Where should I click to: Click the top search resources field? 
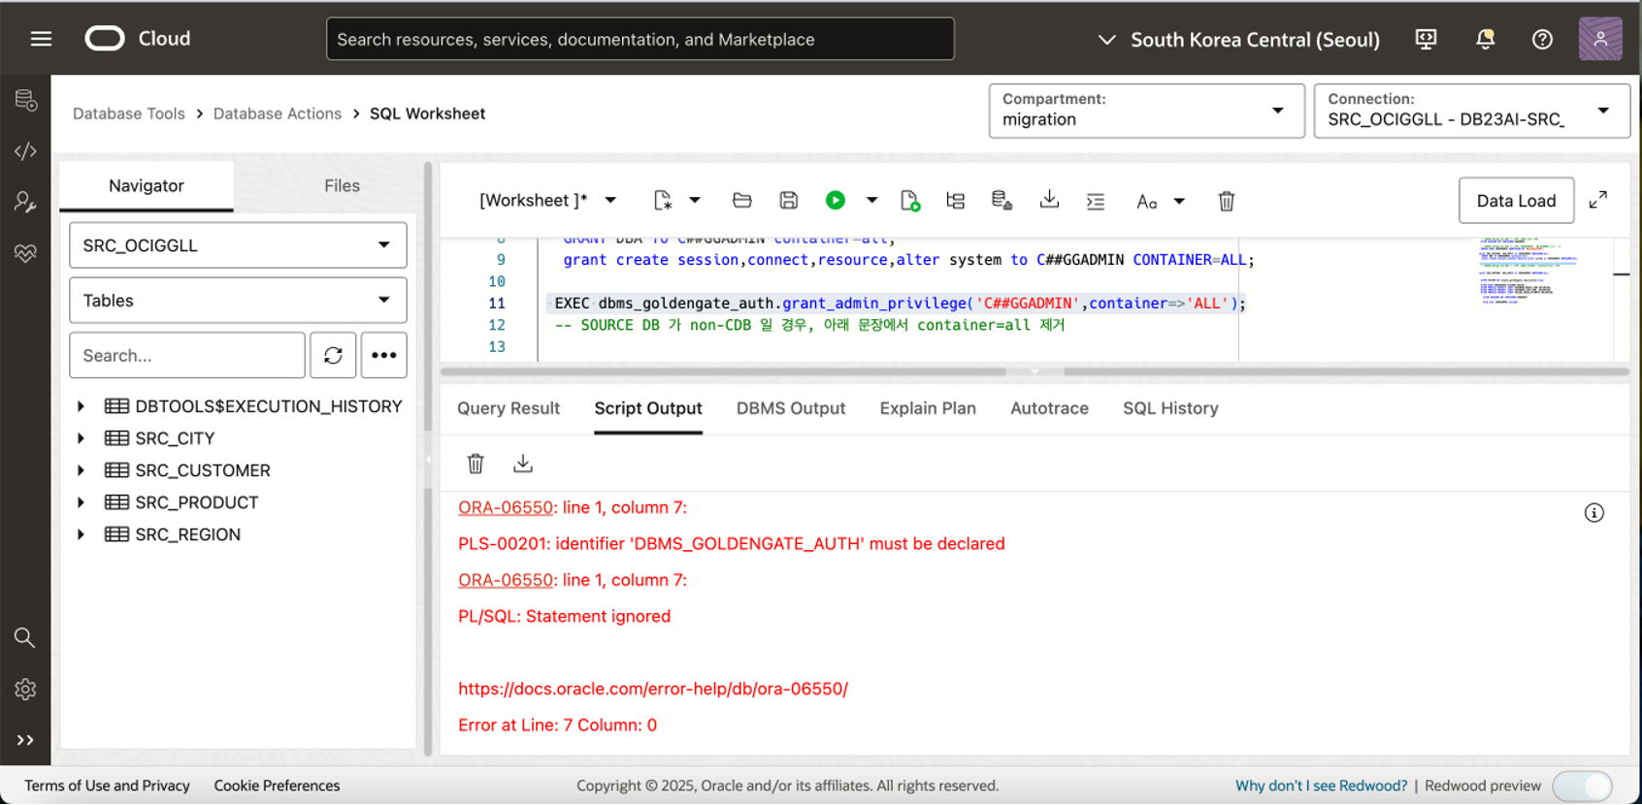640,39
